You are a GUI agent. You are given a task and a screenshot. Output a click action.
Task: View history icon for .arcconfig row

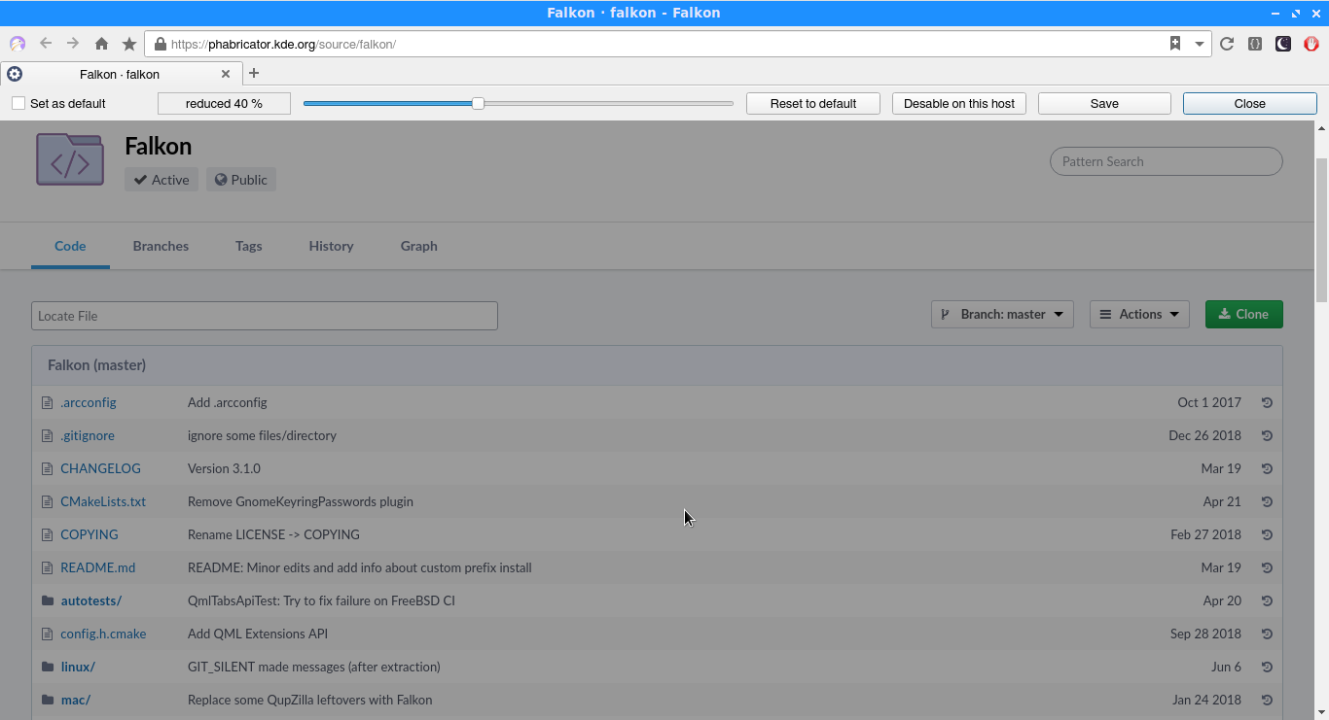1267,402
